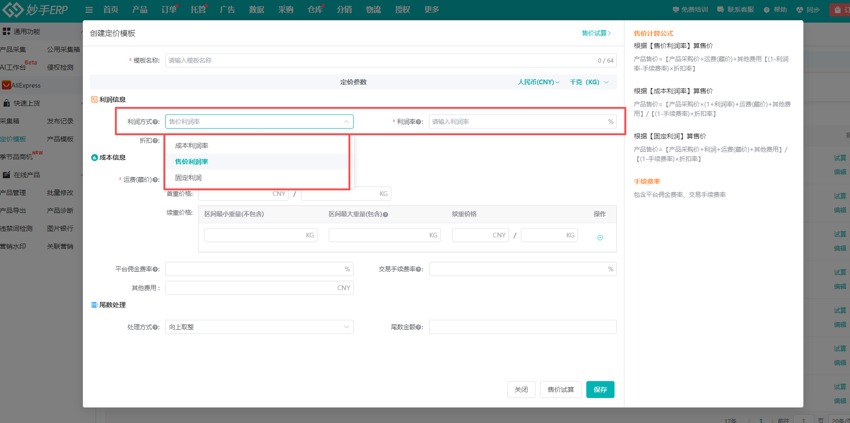The height and width of the screenshot is (423, 850).
Task: Click help icon next to 利润率 label
Action: pos(419,122)
